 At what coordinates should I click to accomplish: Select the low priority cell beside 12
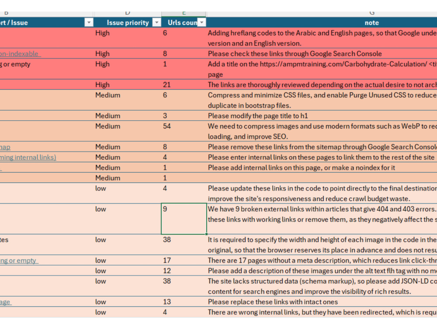[128, 271]
